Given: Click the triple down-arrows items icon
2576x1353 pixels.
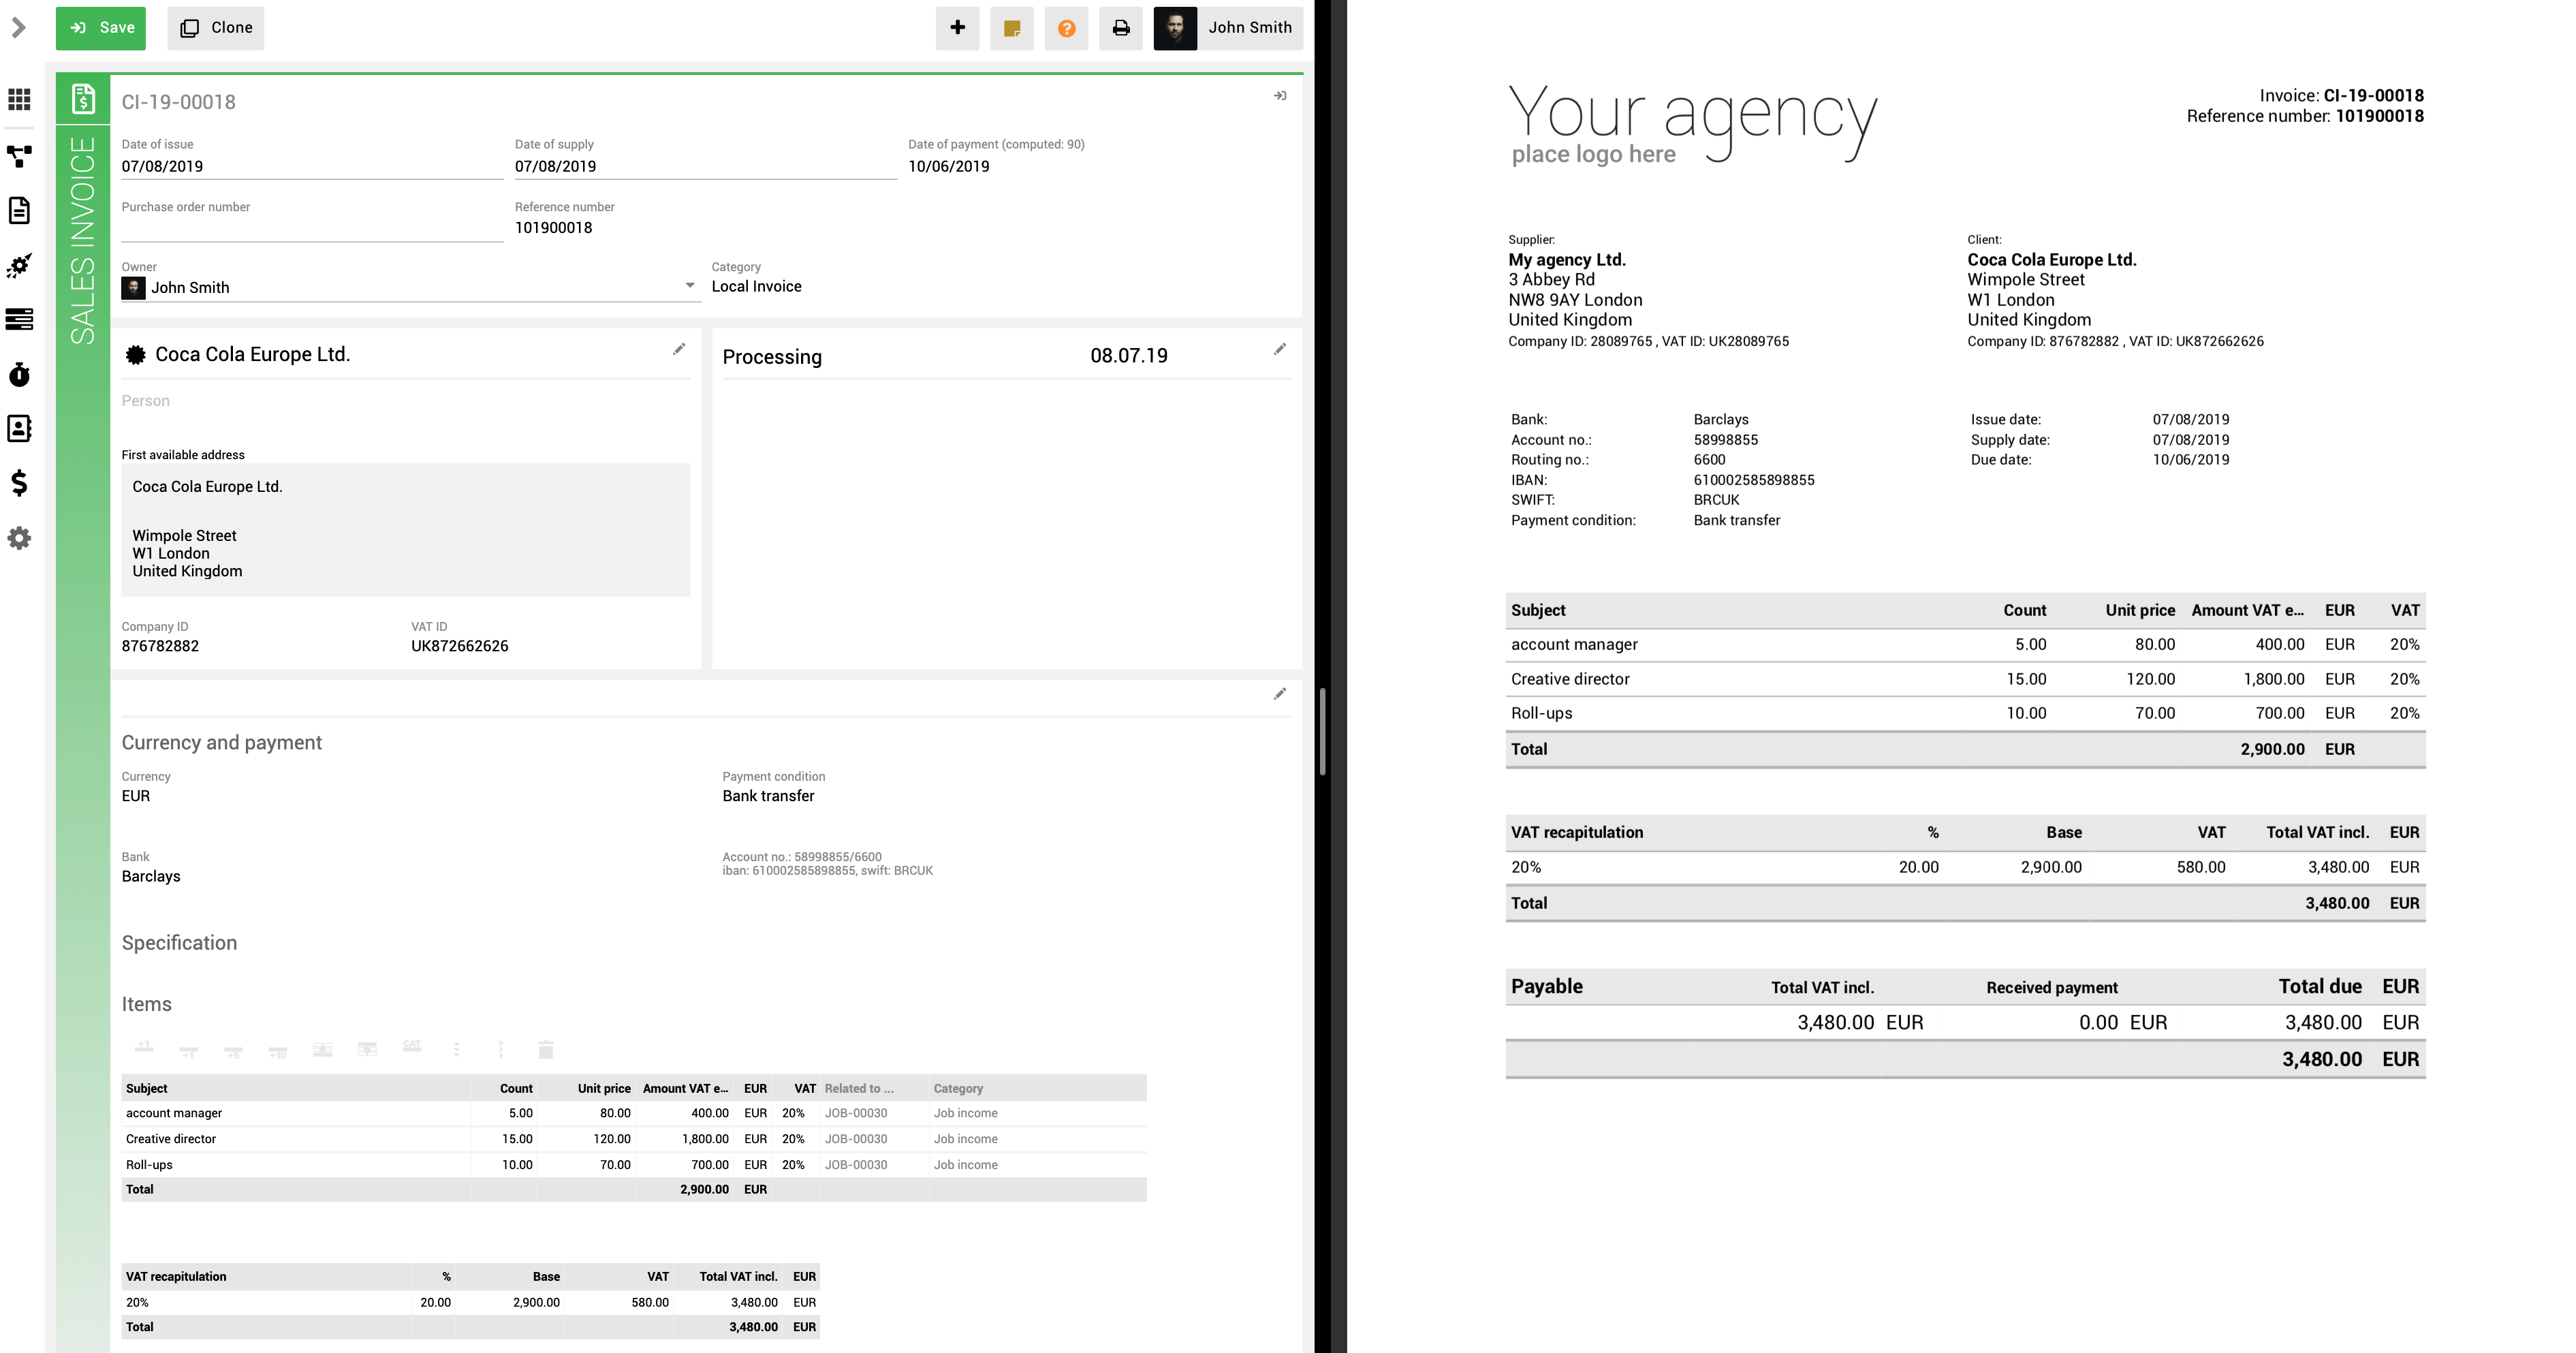Looking at the screenshot, I should tap(456, 1049).
